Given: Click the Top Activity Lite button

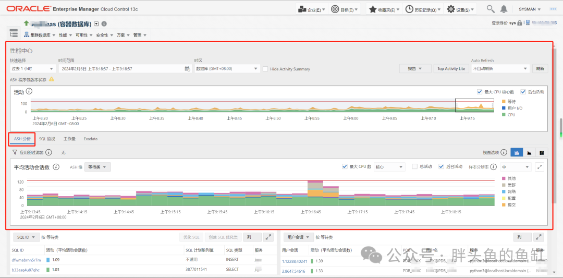Looking at the screenshot, I should (451, 69).
